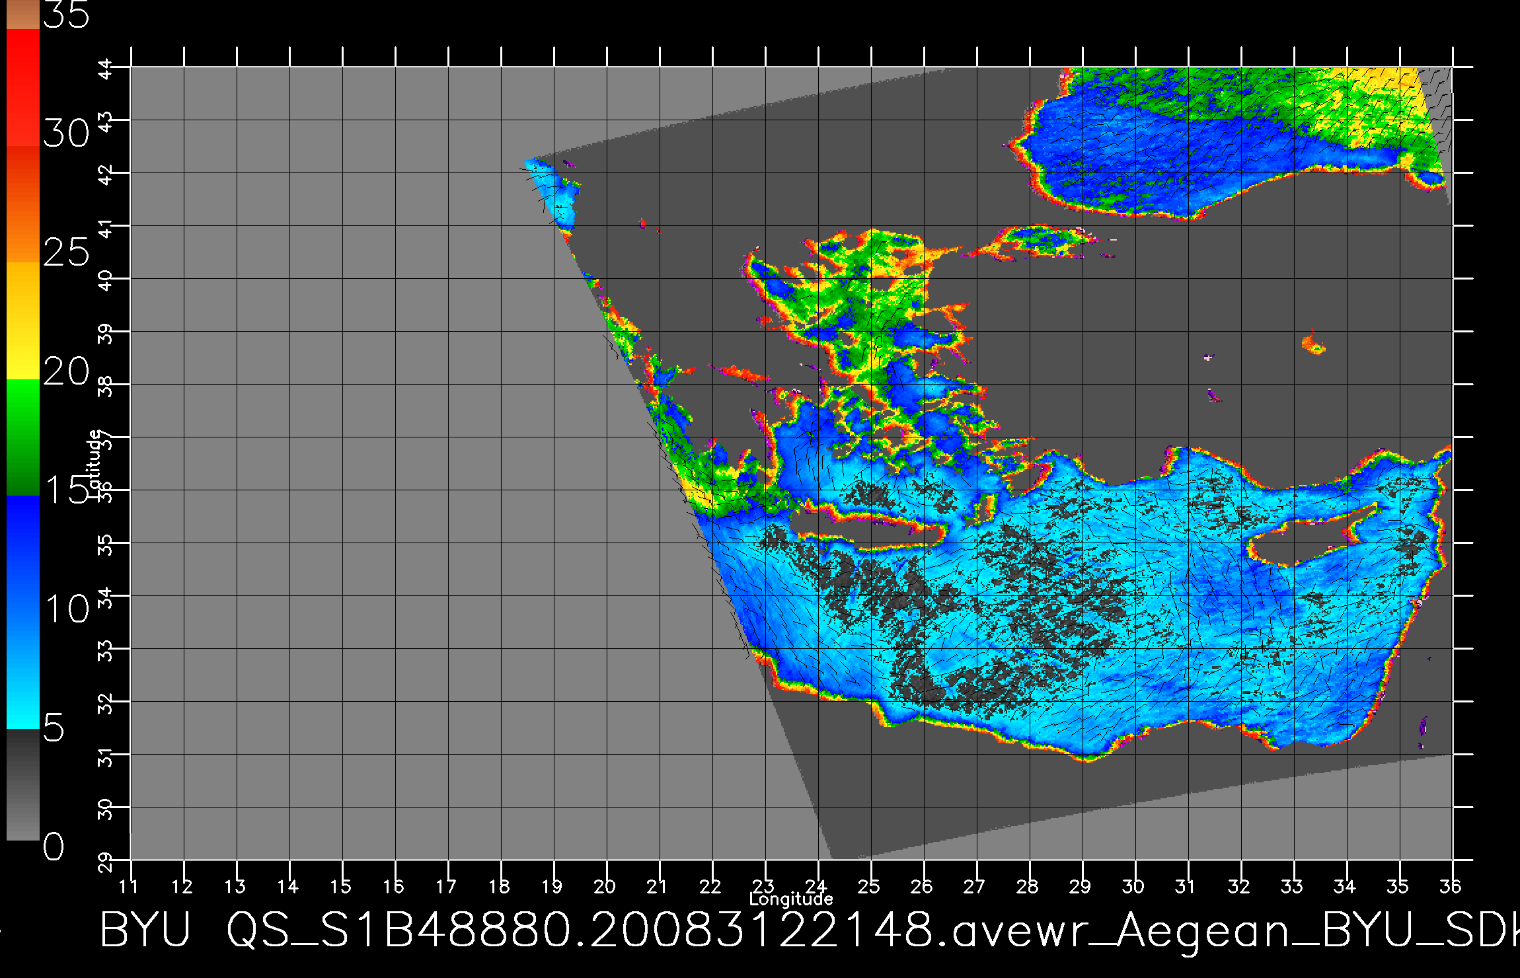
Task: Click longitude tick label 27
Action: coord(974,886)
